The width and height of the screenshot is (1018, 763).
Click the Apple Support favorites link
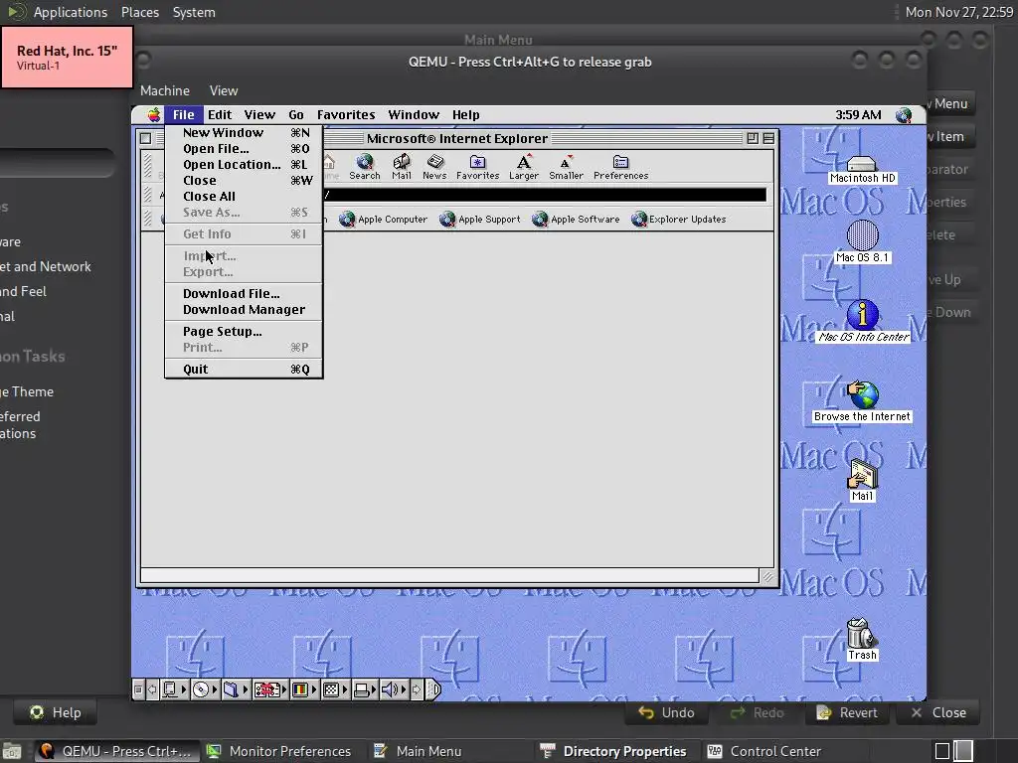tap(480, 220)
